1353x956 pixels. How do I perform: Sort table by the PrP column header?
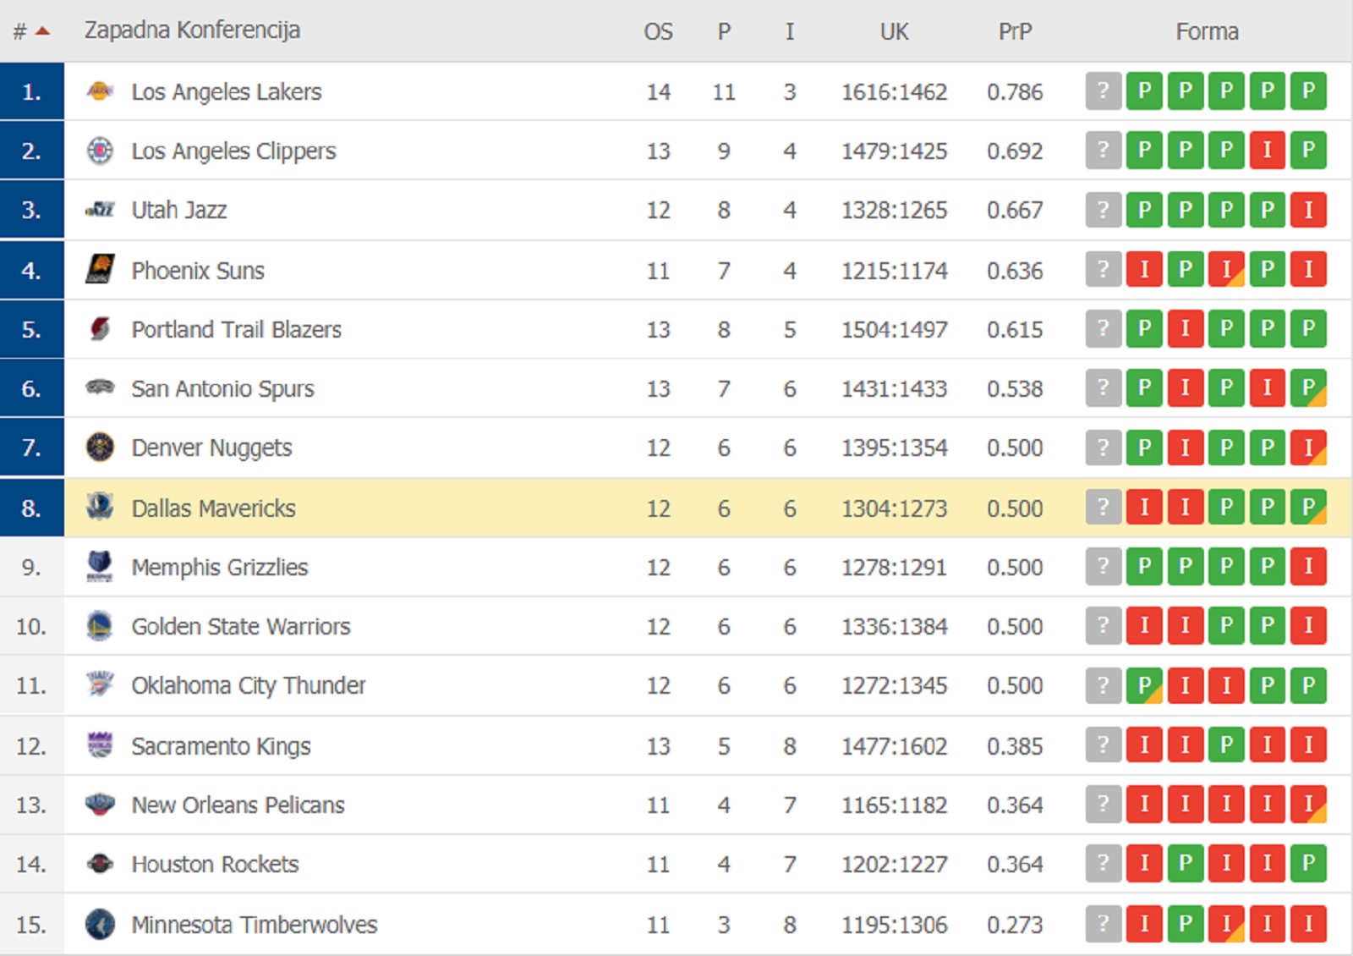[x=1015, y=32]
